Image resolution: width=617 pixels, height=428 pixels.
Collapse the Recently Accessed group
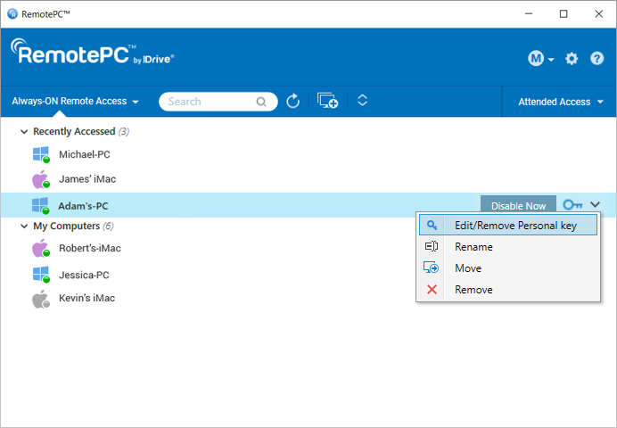coord(24,131)
